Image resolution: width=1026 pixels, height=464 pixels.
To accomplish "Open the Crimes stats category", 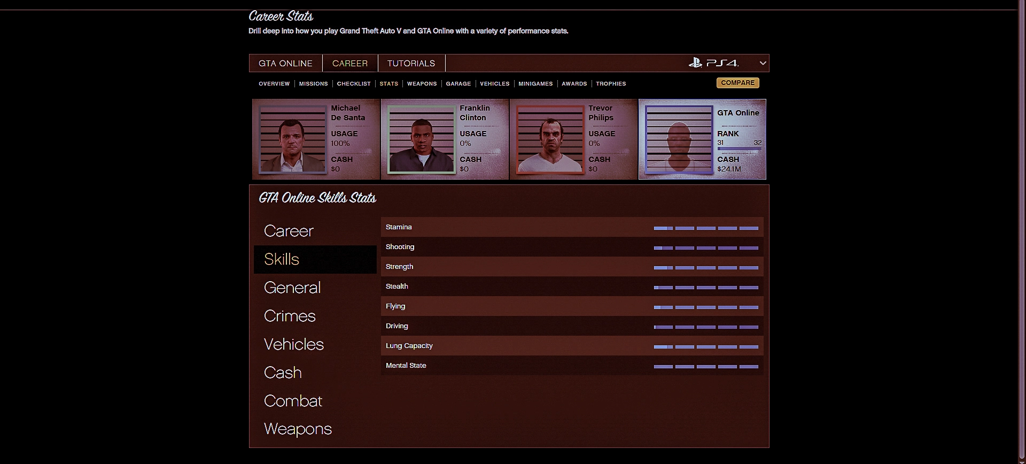I will [x=315, y=316].
